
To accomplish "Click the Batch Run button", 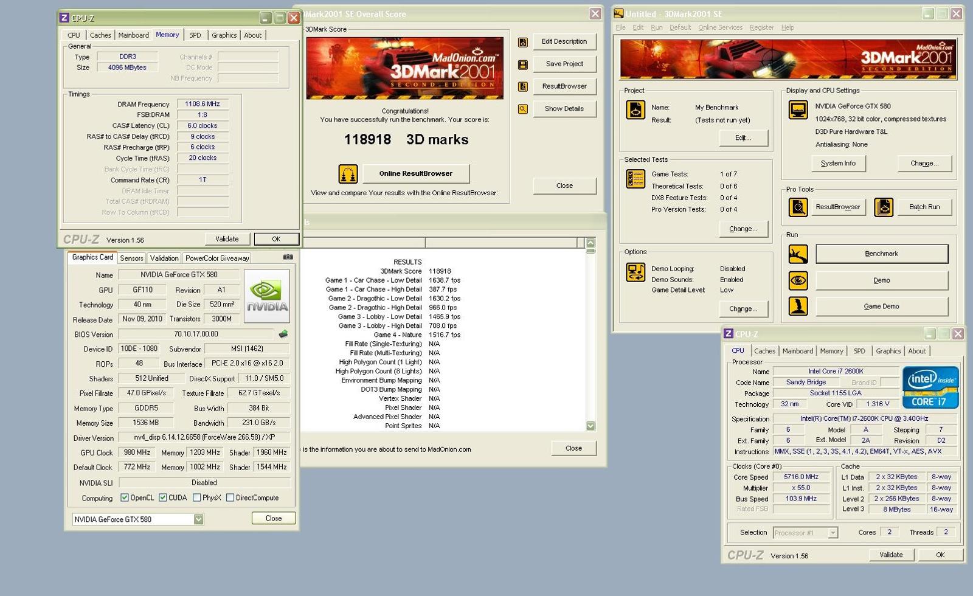I will click(x=924, y=207).
